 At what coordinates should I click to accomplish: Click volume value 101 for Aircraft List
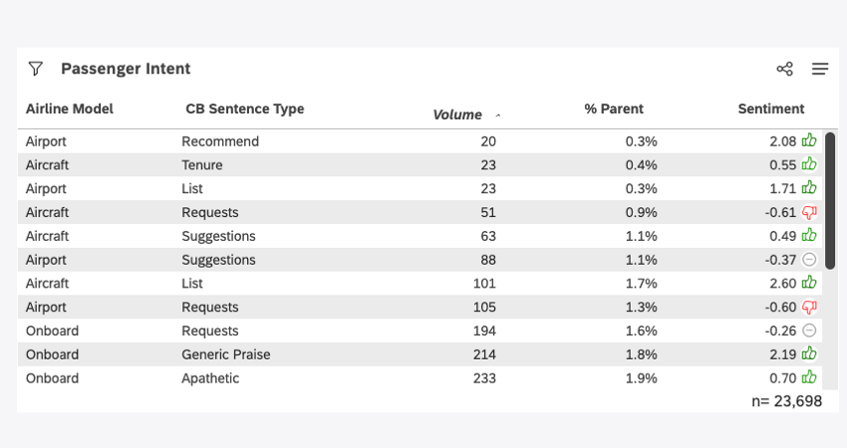point(482,284)
